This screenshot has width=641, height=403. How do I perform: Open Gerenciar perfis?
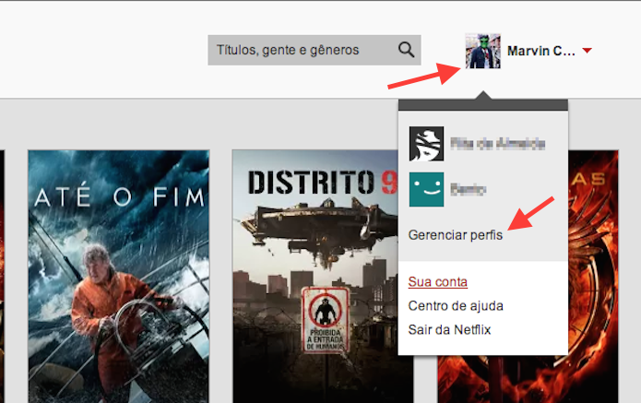coord(456,235)
